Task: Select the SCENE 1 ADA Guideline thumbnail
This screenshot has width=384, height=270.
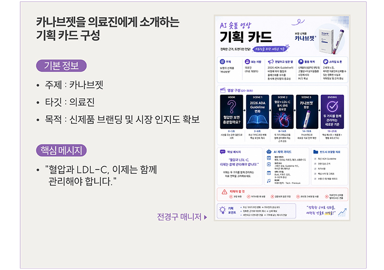Action: click(x=257, y=112)
